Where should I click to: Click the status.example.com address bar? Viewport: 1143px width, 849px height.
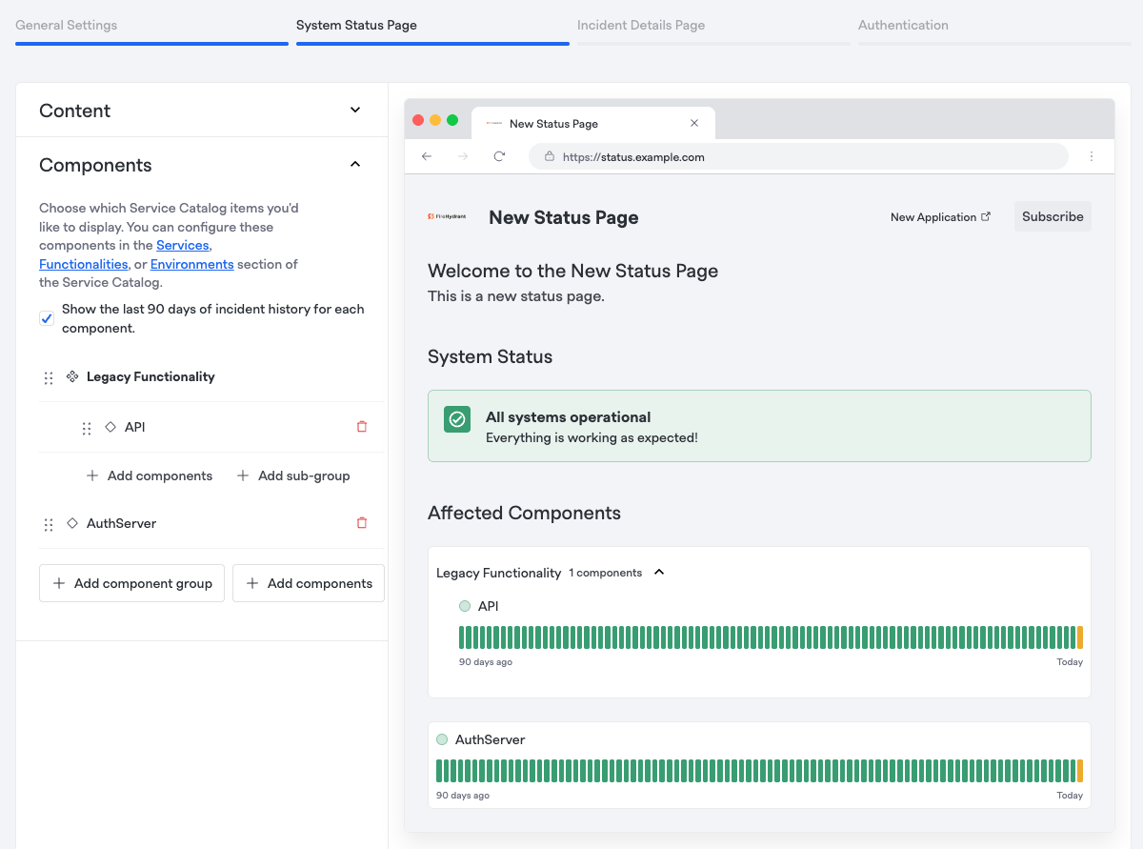click(x=798, y=157)
